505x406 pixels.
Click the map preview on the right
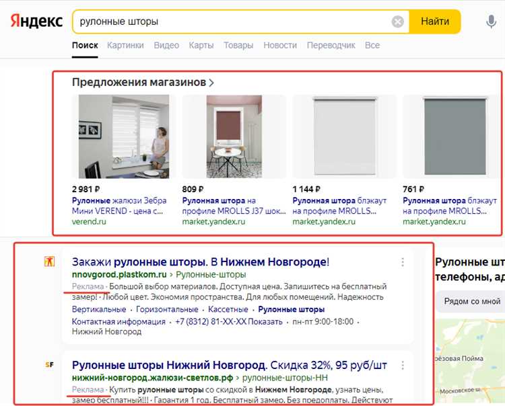[x=470, y=360]
